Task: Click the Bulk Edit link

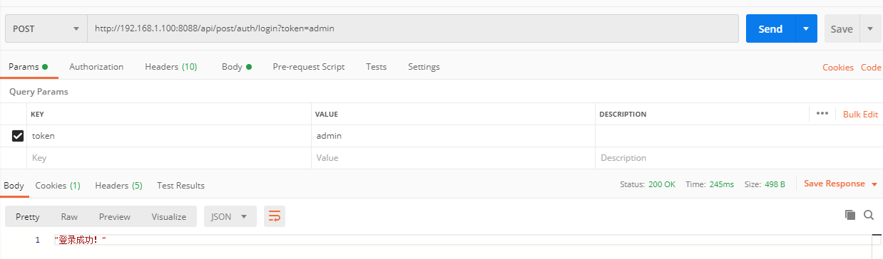Action: 860,115
